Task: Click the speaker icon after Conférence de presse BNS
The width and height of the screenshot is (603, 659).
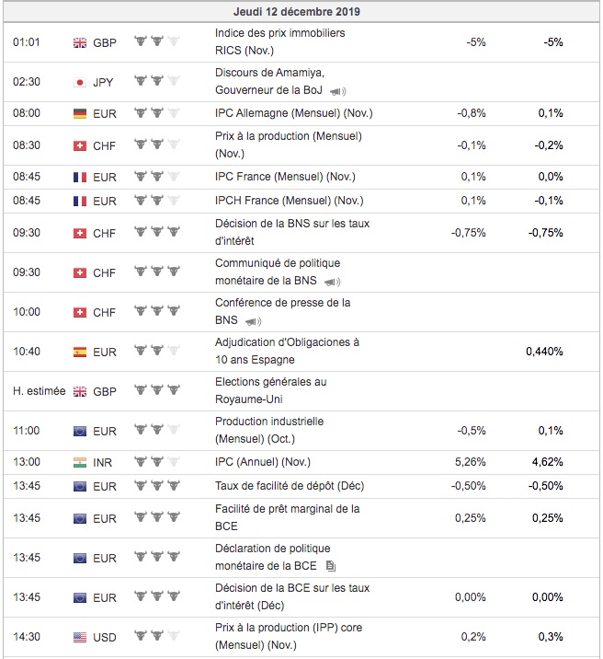Action: [251, 321]
